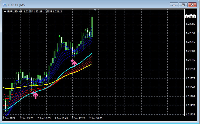Click the price scale value 1.22050
200x124 pixels.
191,33
